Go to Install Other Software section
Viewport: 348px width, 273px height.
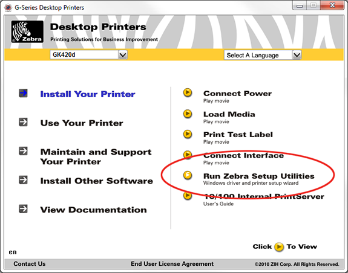click(x=97, y=181)
